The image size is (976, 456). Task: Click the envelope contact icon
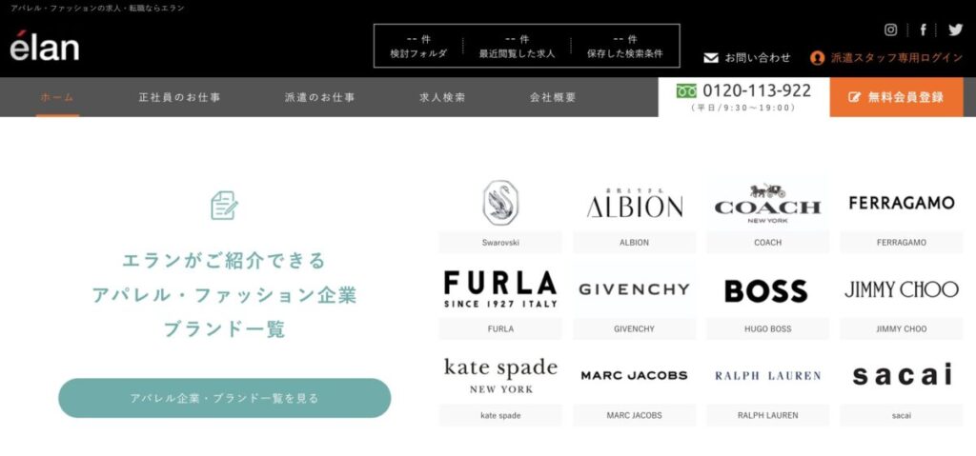711,58
